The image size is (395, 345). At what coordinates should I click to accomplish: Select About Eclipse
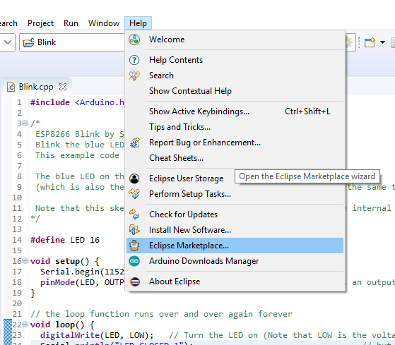click(x=235, y=282)
